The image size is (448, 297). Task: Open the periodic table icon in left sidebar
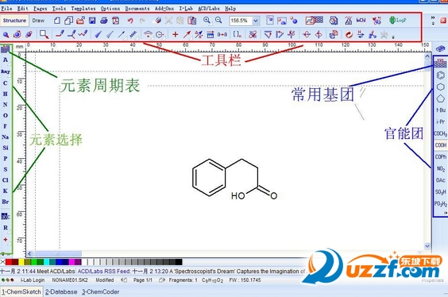pyautogui.click(x=6, y=50)
